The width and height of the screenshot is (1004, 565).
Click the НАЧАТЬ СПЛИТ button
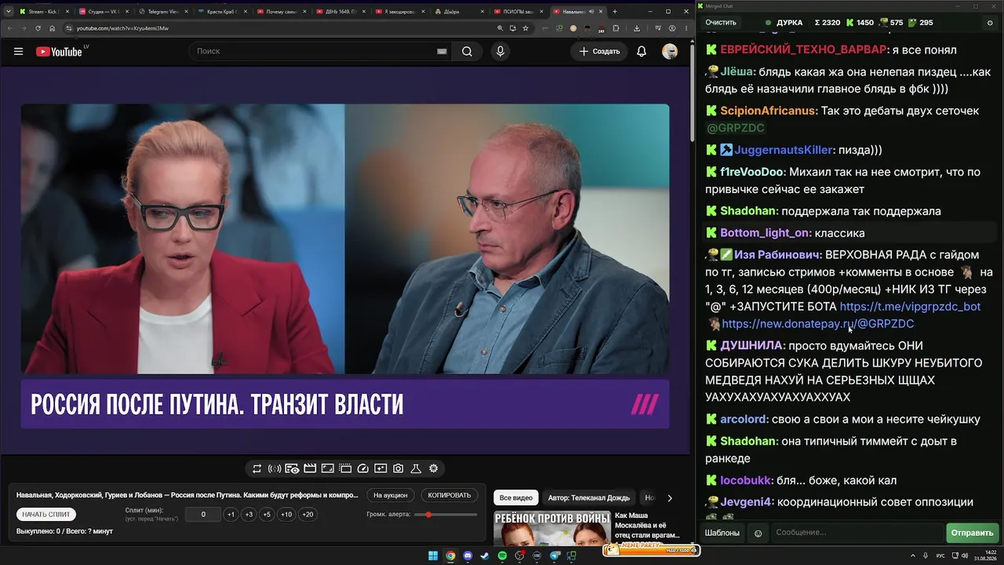(x=46, y=514)
